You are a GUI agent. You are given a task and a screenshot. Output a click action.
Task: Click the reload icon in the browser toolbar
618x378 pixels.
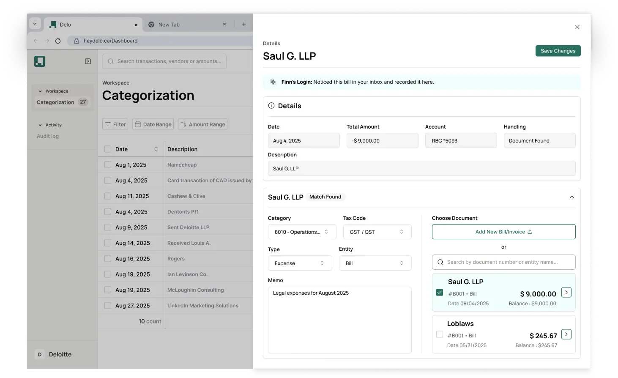(58, 41)
